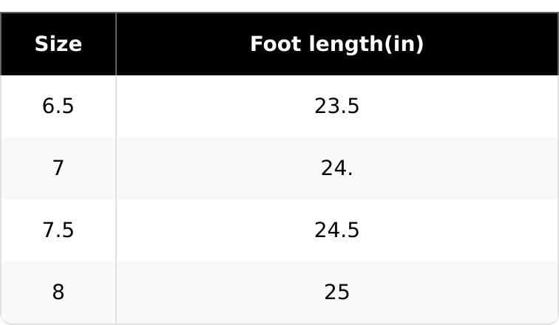
Task: Select the size 6.5 cell
Action: 58,106
